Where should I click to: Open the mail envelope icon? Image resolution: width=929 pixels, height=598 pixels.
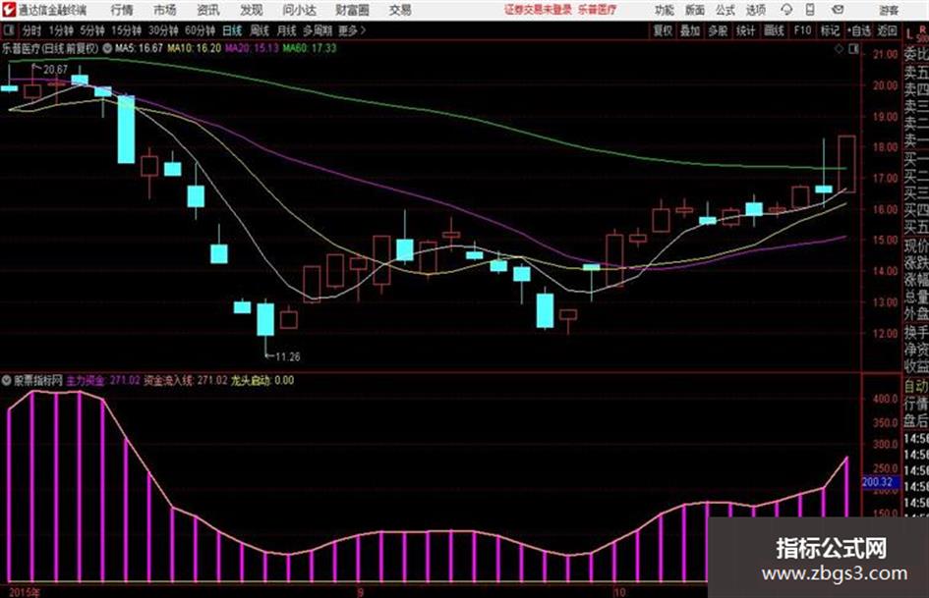[x=838, y=10]
